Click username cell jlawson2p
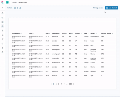 tap(55, 71)
